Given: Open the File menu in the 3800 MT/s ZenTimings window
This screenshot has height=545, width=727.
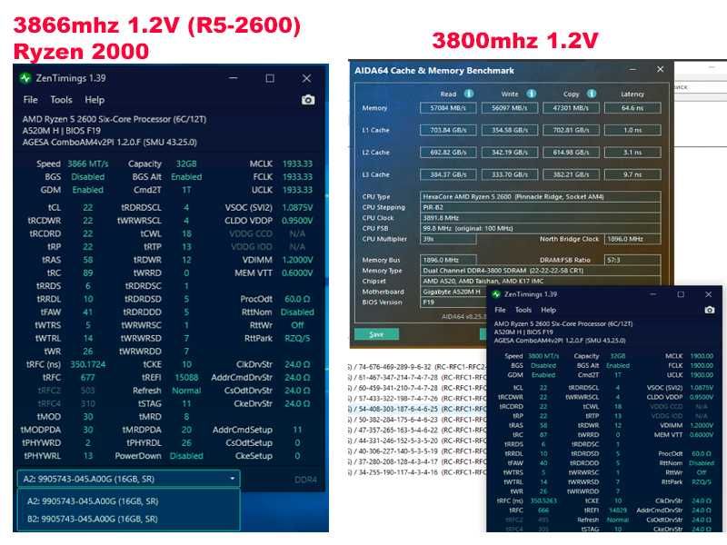Looking at the screenshot, I should click(x=501, y=310).
